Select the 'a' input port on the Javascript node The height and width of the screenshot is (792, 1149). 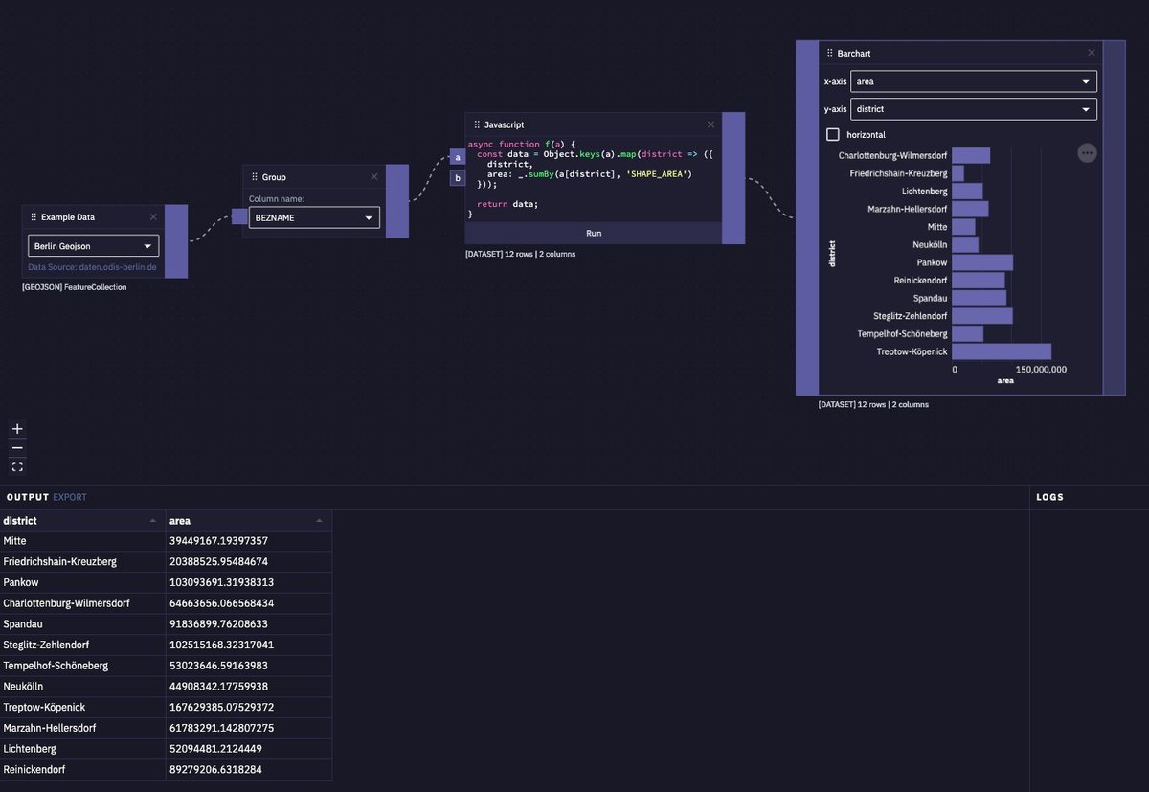click(457, 157)
